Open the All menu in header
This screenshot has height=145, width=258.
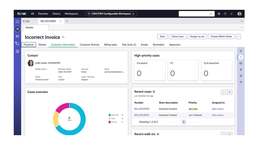[x=32, y=14]
